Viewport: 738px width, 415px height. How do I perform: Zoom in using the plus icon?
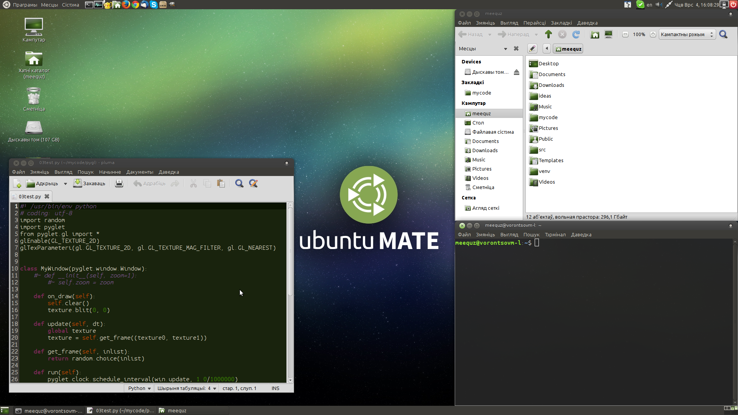pyautogui.click(x=653, y=35)
